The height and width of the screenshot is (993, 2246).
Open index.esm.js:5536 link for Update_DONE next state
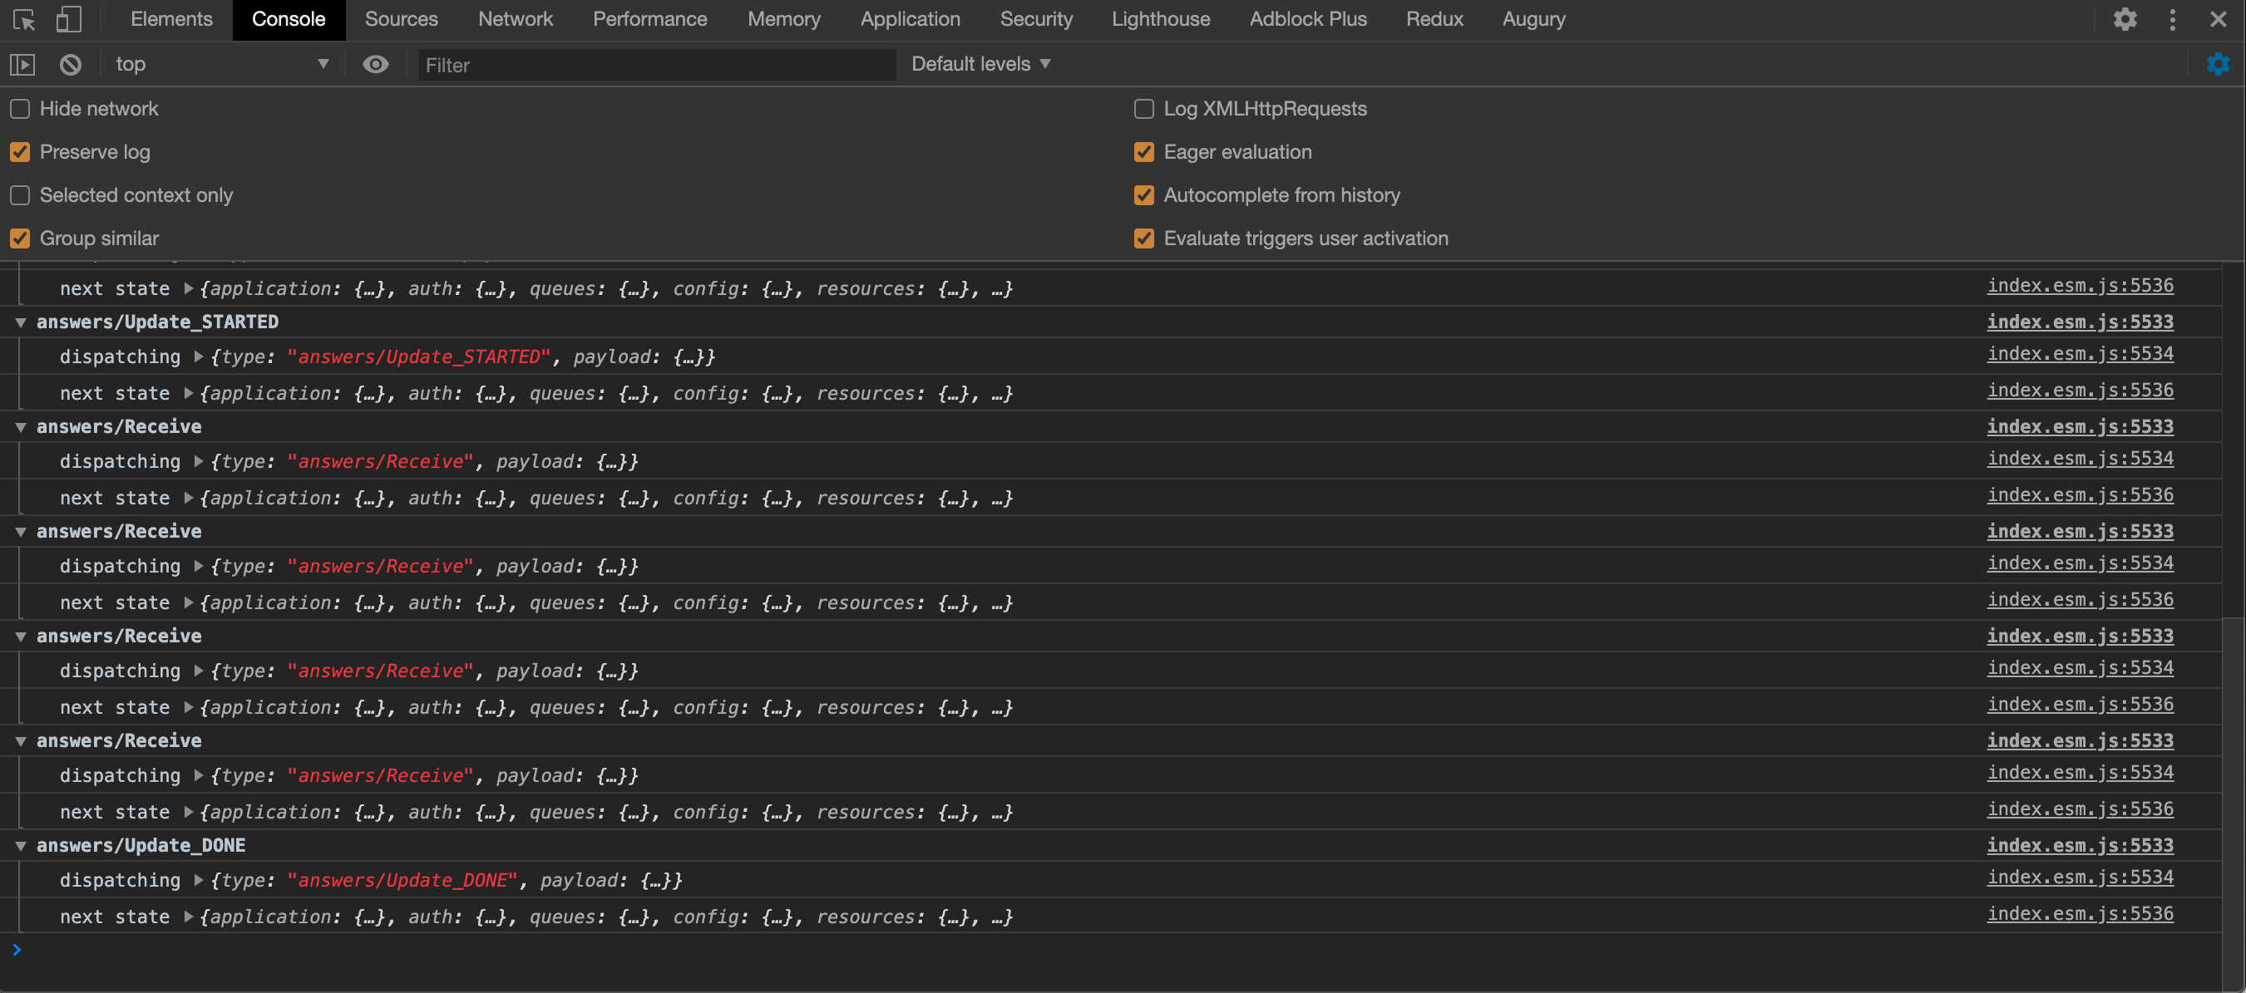point(2081,915)
